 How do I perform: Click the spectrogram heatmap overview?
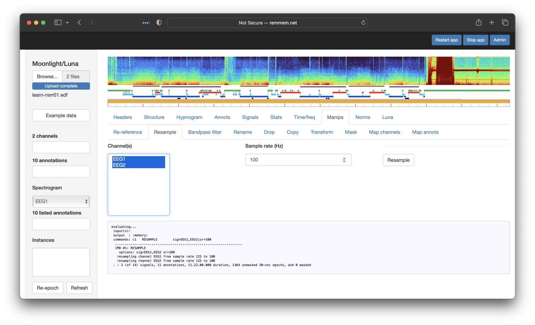pyautogui.click(x=308, y=71)
